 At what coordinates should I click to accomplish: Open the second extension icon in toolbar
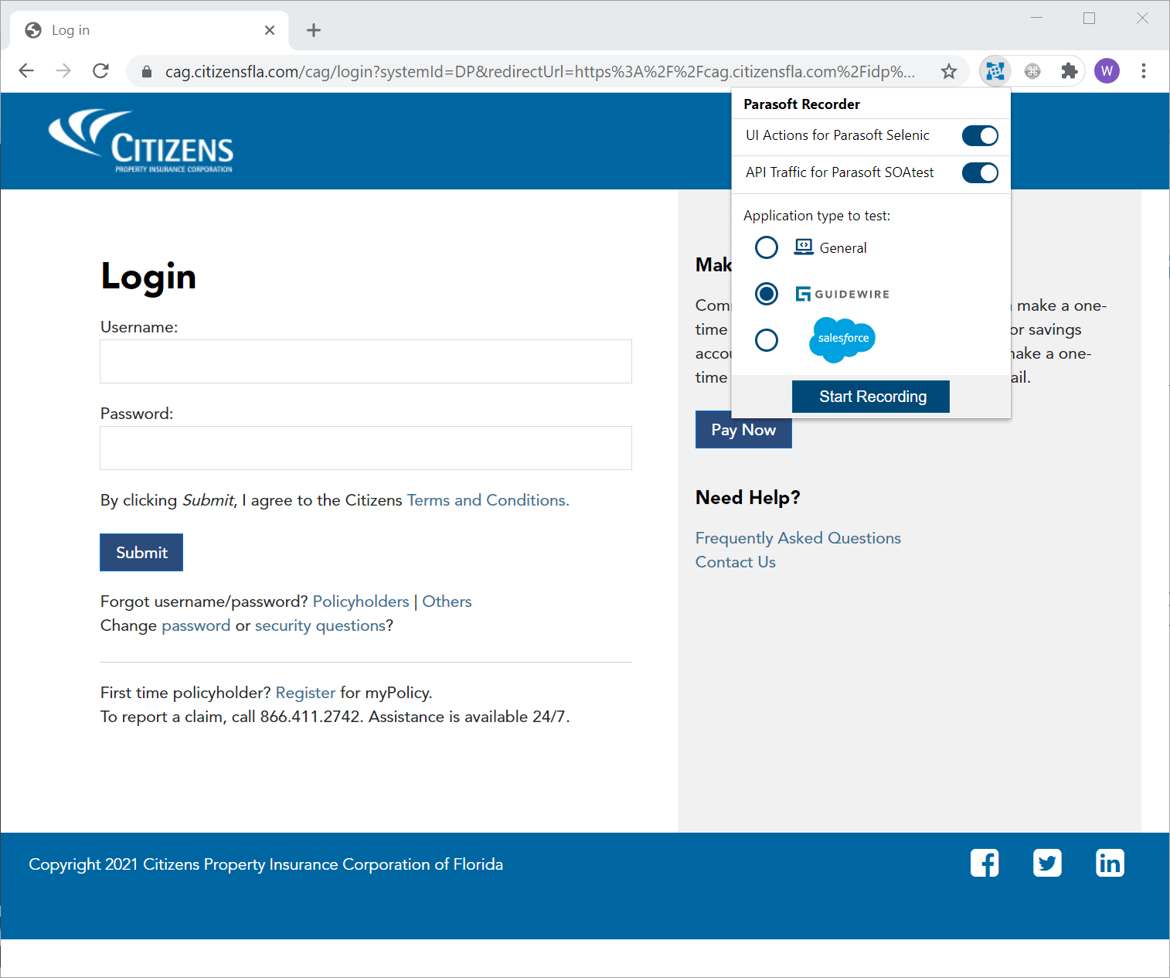point(1032,71)
